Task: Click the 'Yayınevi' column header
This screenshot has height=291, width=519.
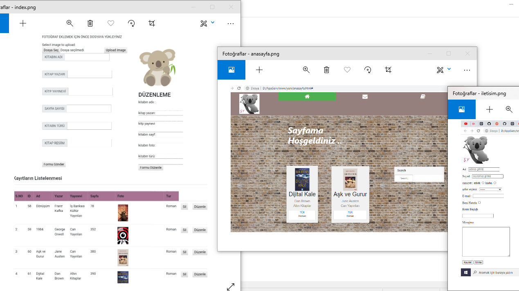Action: [76, 196]
